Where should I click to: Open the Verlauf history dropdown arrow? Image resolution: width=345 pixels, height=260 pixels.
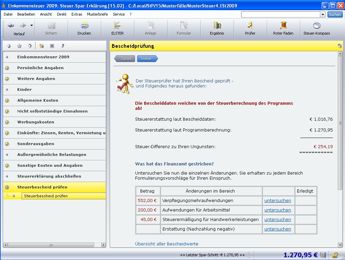tap(32, 25)
